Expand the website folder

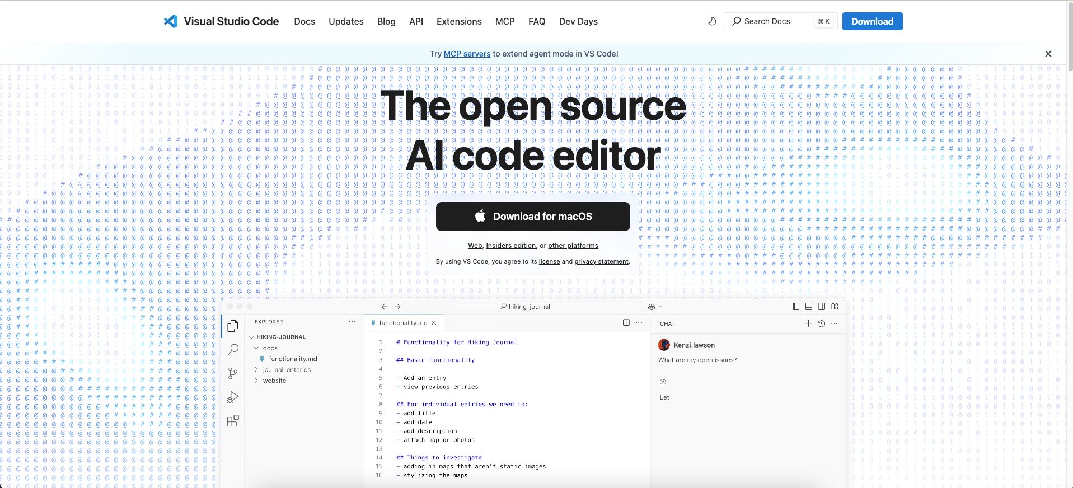click(x=256, y=381)
